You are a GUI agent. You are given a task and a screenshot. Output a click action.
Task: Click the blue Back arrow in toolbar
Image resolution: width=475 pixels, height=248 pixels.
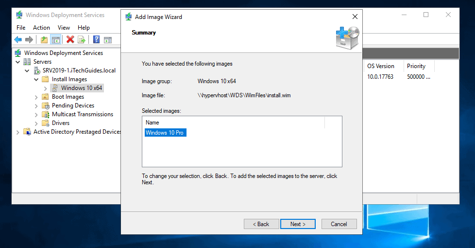pyautogui.click(x=18, y=40)
